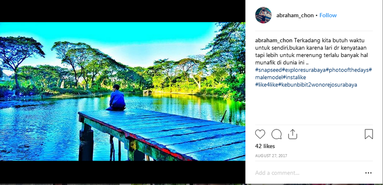Viewport: 383px width, 185px height.
Task: Open the #like4like hashtag
Action: [x=267, y=85]
